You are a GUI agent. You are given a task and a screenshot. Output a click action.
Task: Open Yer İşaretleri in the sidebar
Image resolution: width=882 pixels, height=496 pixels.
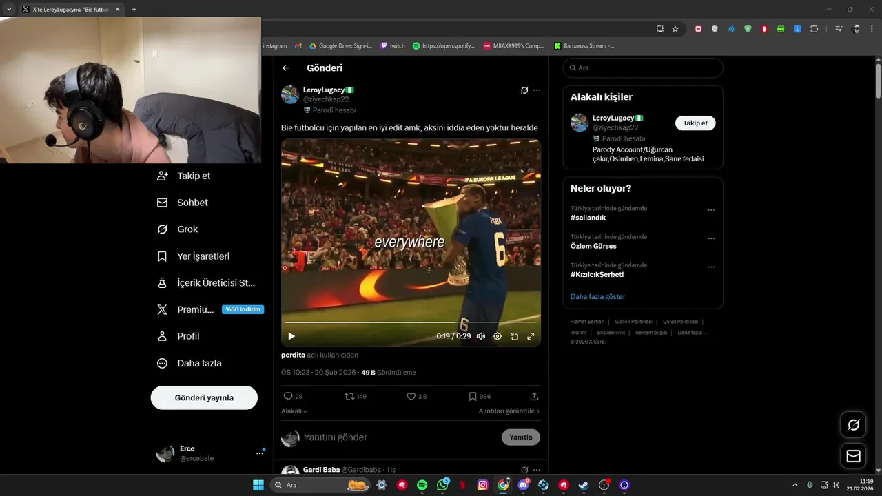click(x=193, y=256)
